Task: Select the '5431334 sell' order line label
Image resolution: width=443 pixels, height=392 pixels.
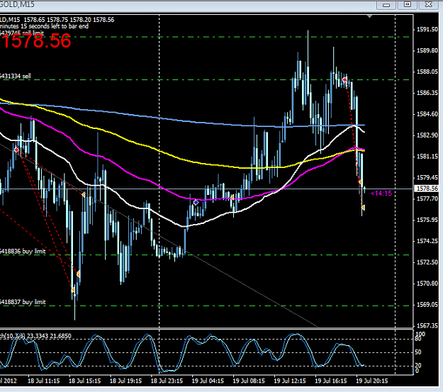Action: (16, 76)
